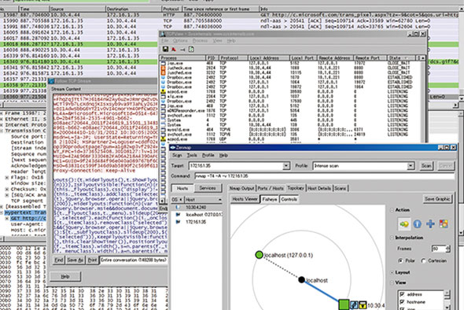Click the red A icon in TCPView toolbar

tap(174, 49)
